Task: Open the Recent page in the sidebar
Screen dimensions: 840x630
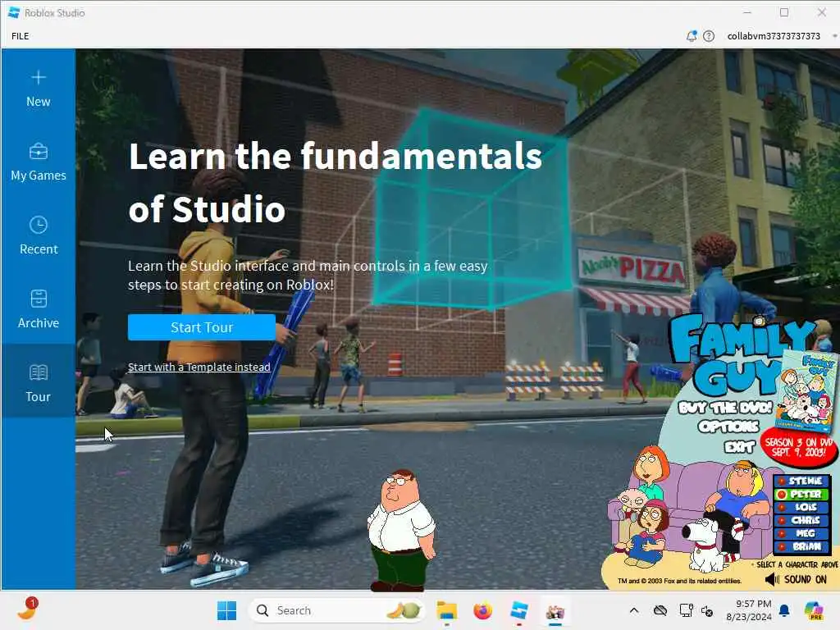Action: click(x=39, y=236)
